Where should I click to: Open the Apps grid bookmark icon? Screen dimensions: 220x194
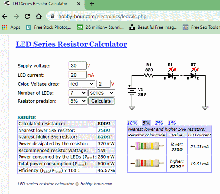coord(5,27)
